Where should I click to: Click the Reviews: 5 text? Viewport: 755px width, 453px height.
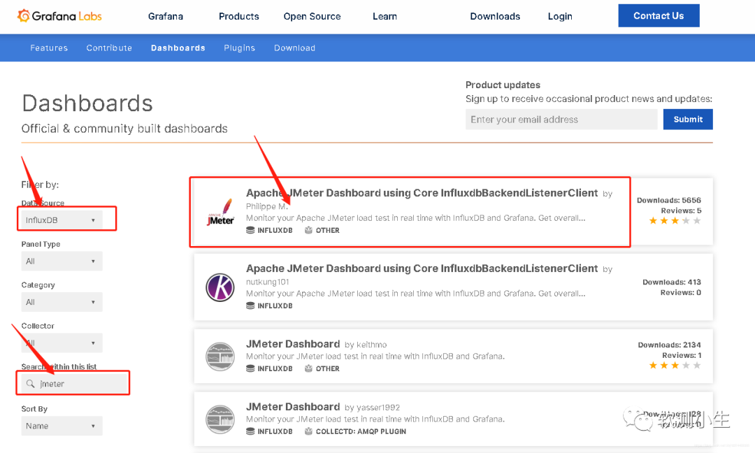coord(681,211)
